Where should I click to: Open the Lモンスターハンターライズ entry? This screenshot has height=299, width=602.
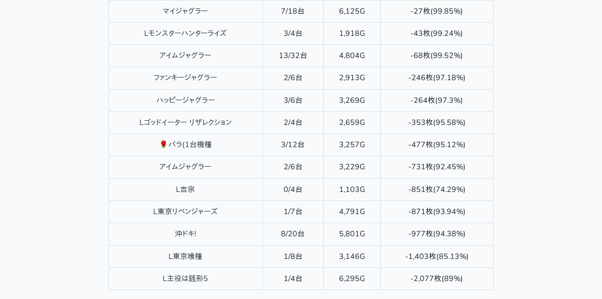[x=185, y=33]
